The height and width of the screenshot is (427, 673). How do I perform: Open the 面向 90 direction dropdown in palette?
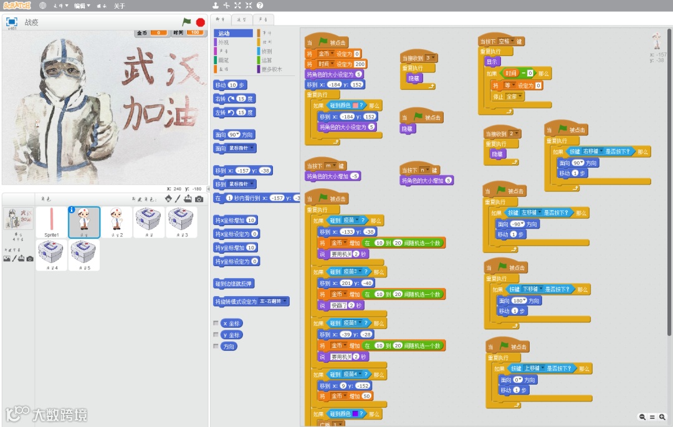tap(234, 135)
